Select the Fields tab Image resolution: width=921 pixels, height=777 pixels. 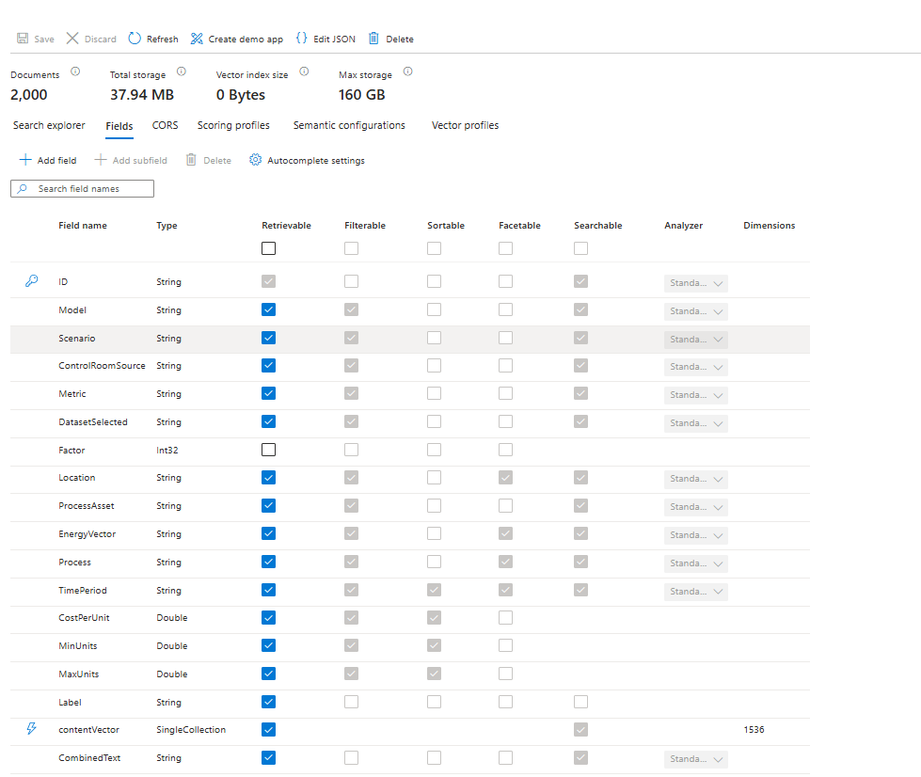(119, 126)
